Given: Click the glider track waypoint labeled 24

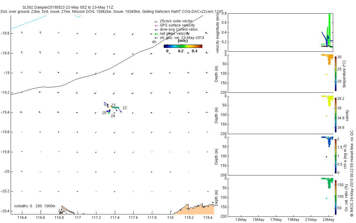Looking at the screenshot, I should [x=113, y=116].
